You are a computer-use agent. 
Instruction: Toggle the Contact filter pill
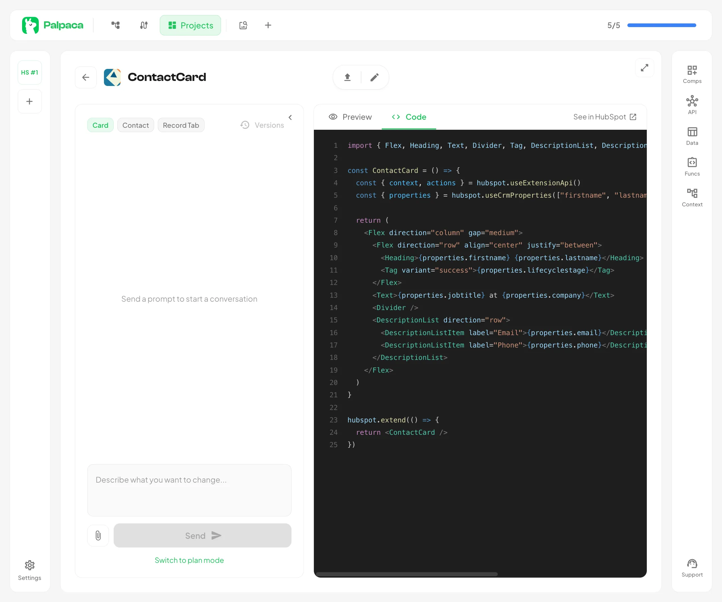(135, 125)
